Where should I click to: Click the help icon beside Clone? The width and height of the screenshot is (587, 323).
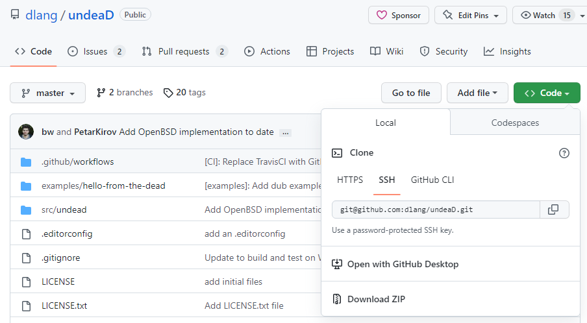(564, 153)
